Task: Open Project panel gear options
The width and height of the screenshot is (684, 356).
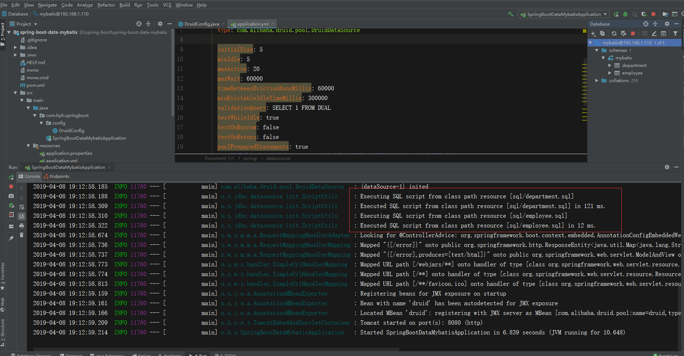Action: point(160,24)
